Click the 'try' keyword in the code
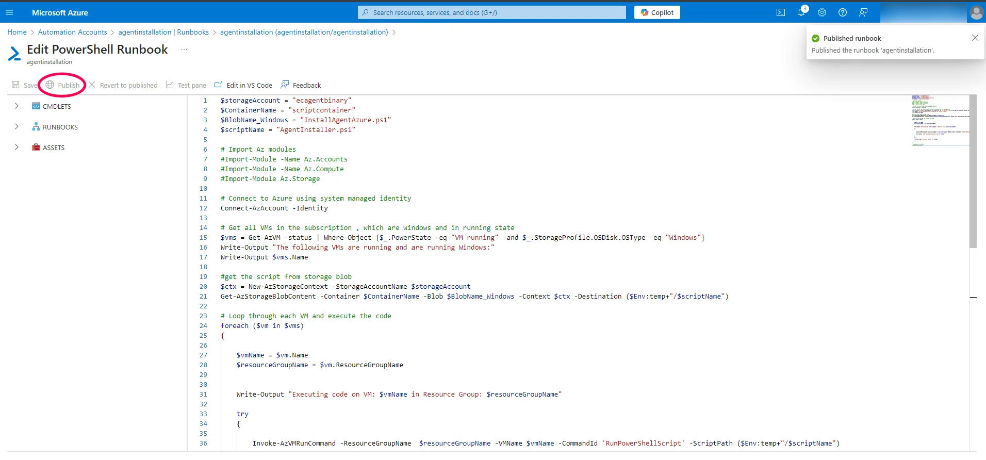 [242, 414]
